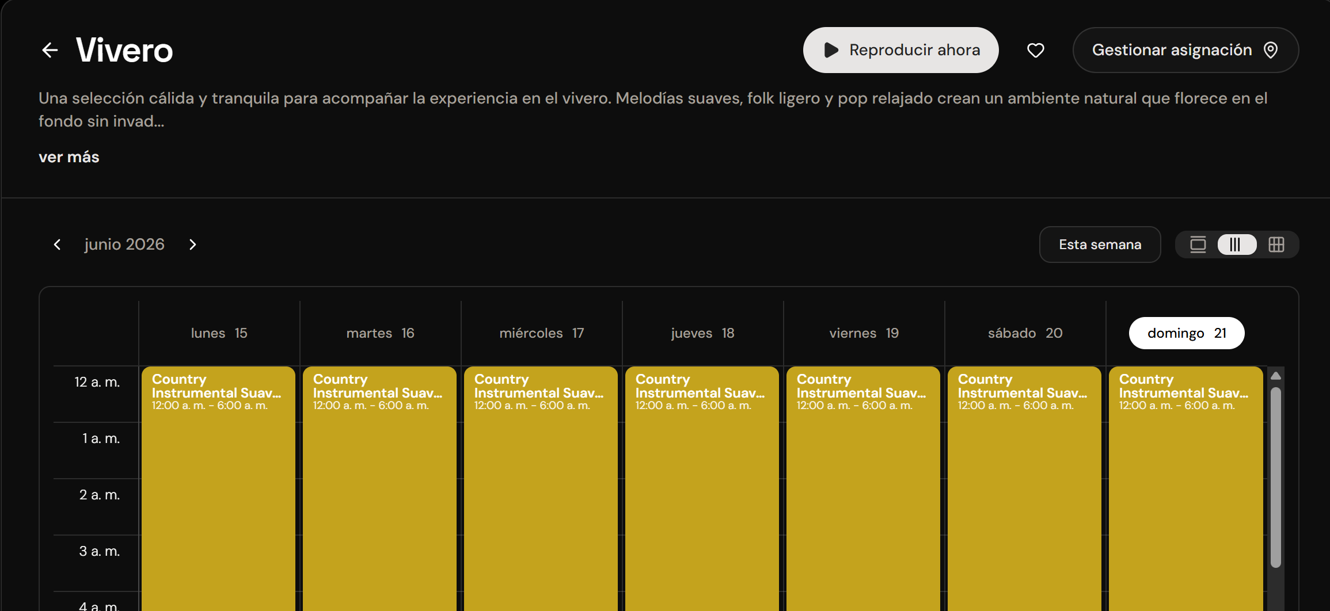
Task: Open Wednesday's Country Instrumental Suave block
Action: click(541, 489)
